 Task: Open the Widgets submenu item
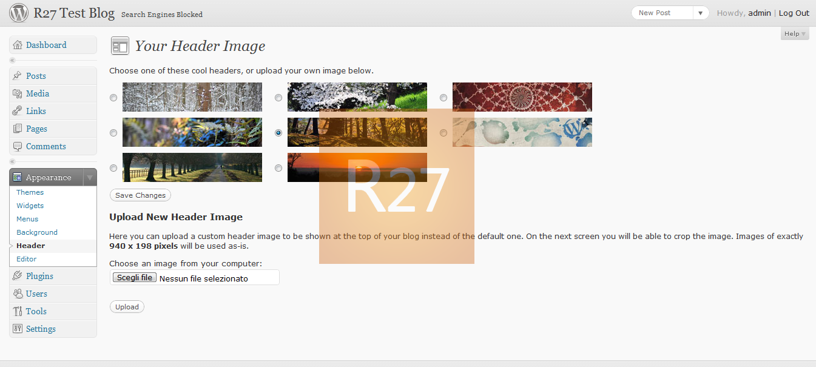[30, 206]
